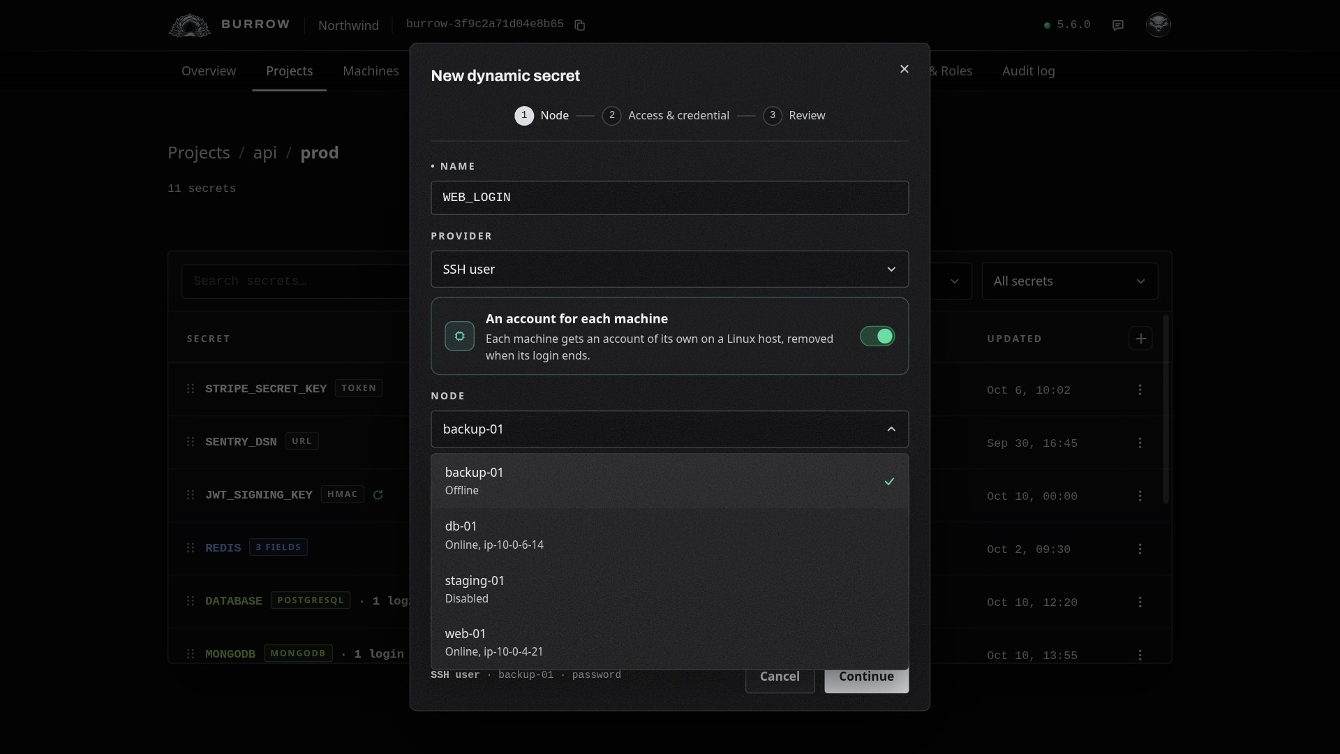Click the Name input field
The height and width of the screenshot is (754, 1340).
pyautogui.click(x=670, y=198)
